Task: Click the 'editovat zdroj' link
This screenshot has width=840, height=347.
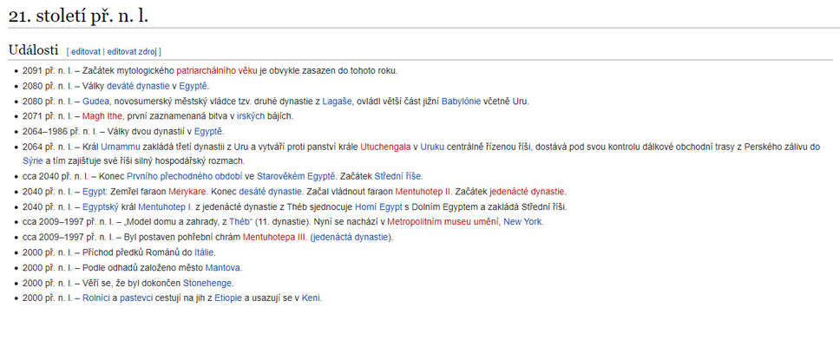Action: (x=132, y=52)
